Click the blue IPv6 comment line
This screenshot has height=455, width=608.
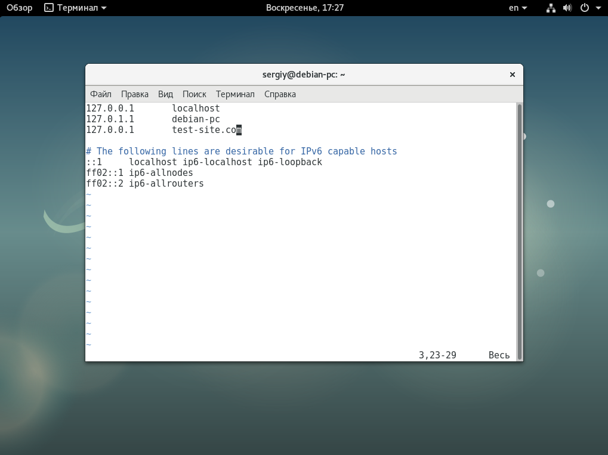[241, 151]
